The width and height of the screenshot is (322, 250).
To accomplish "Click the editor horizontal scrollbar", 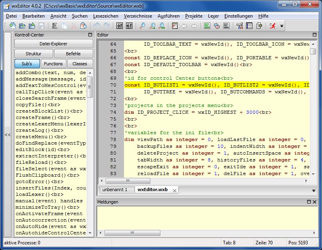I will 128,181.
